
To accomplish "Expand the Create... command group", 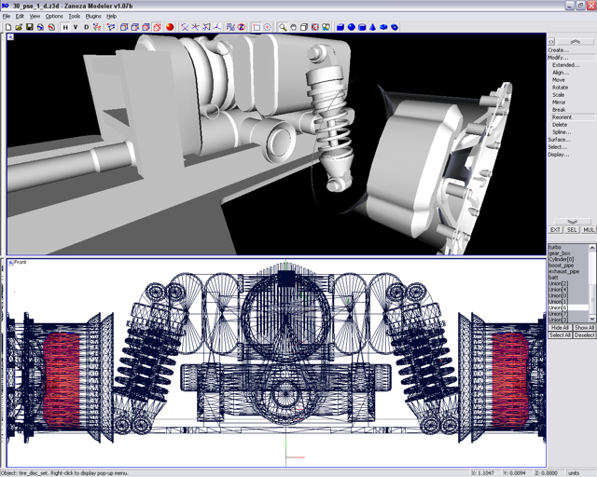I will click(558, 50).
